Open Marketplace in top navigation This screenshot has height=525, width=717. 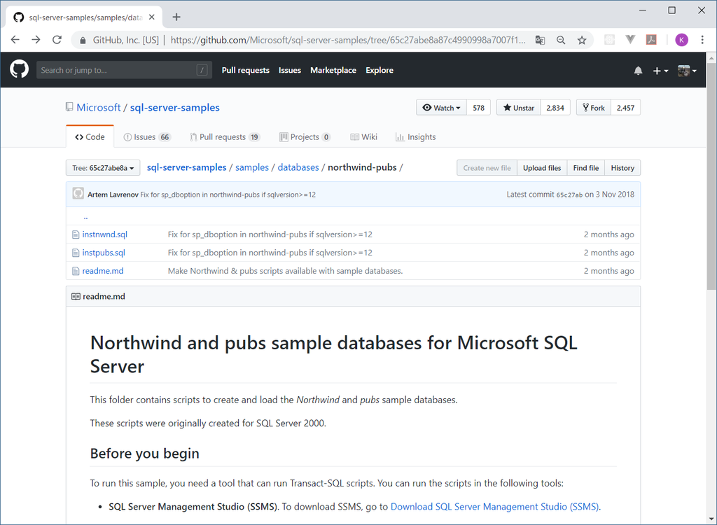(333, 70)
